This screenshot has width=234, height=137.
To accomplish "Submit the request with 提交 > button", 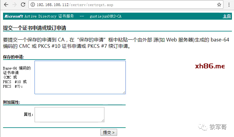I will (109, 132).
